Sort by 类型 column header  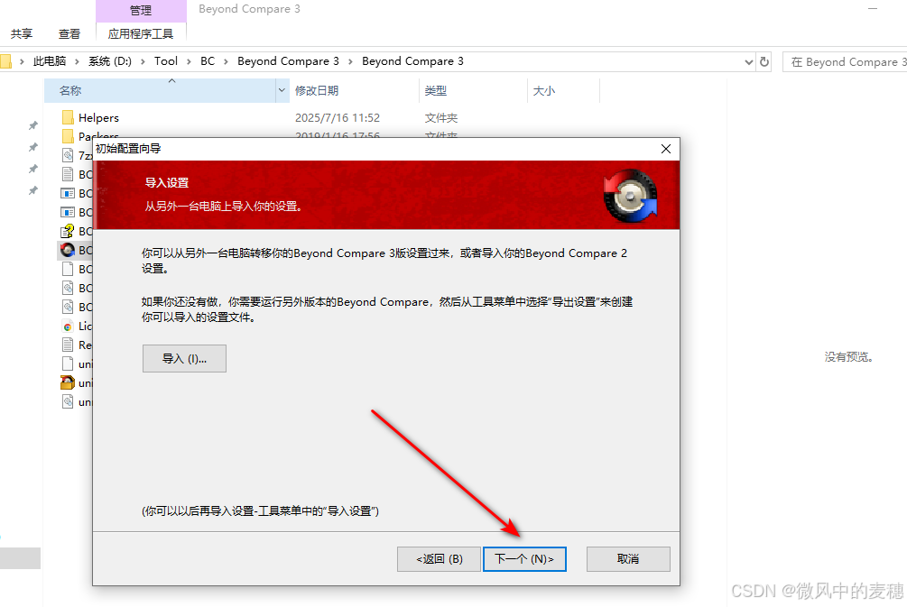(x=473, y=91)
